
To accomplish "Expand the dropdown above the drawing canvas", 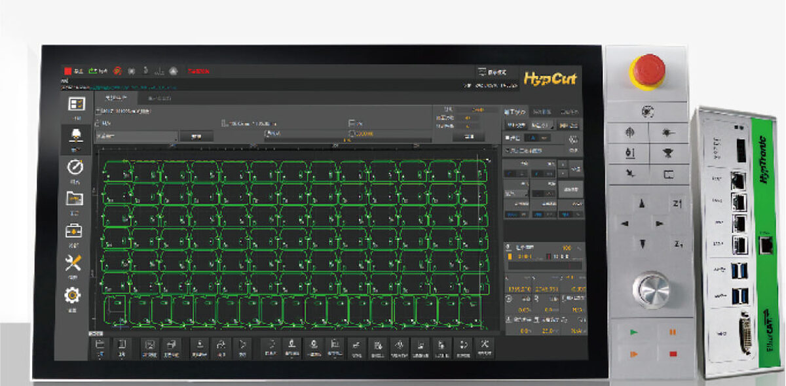I will pyautogui.click(x=136, y=135).
